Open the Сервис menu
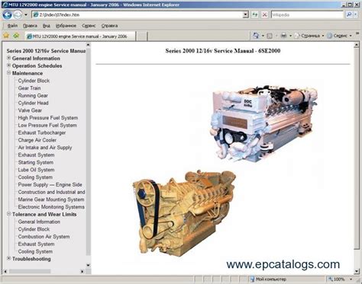The image size is (362, 284). (x=89, y=26)
